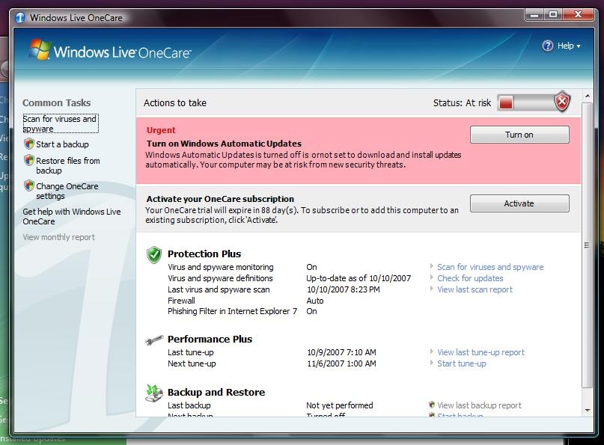
Task: Click the arrow bullet beside View last scan report
Action: click(x=431, y=289)
